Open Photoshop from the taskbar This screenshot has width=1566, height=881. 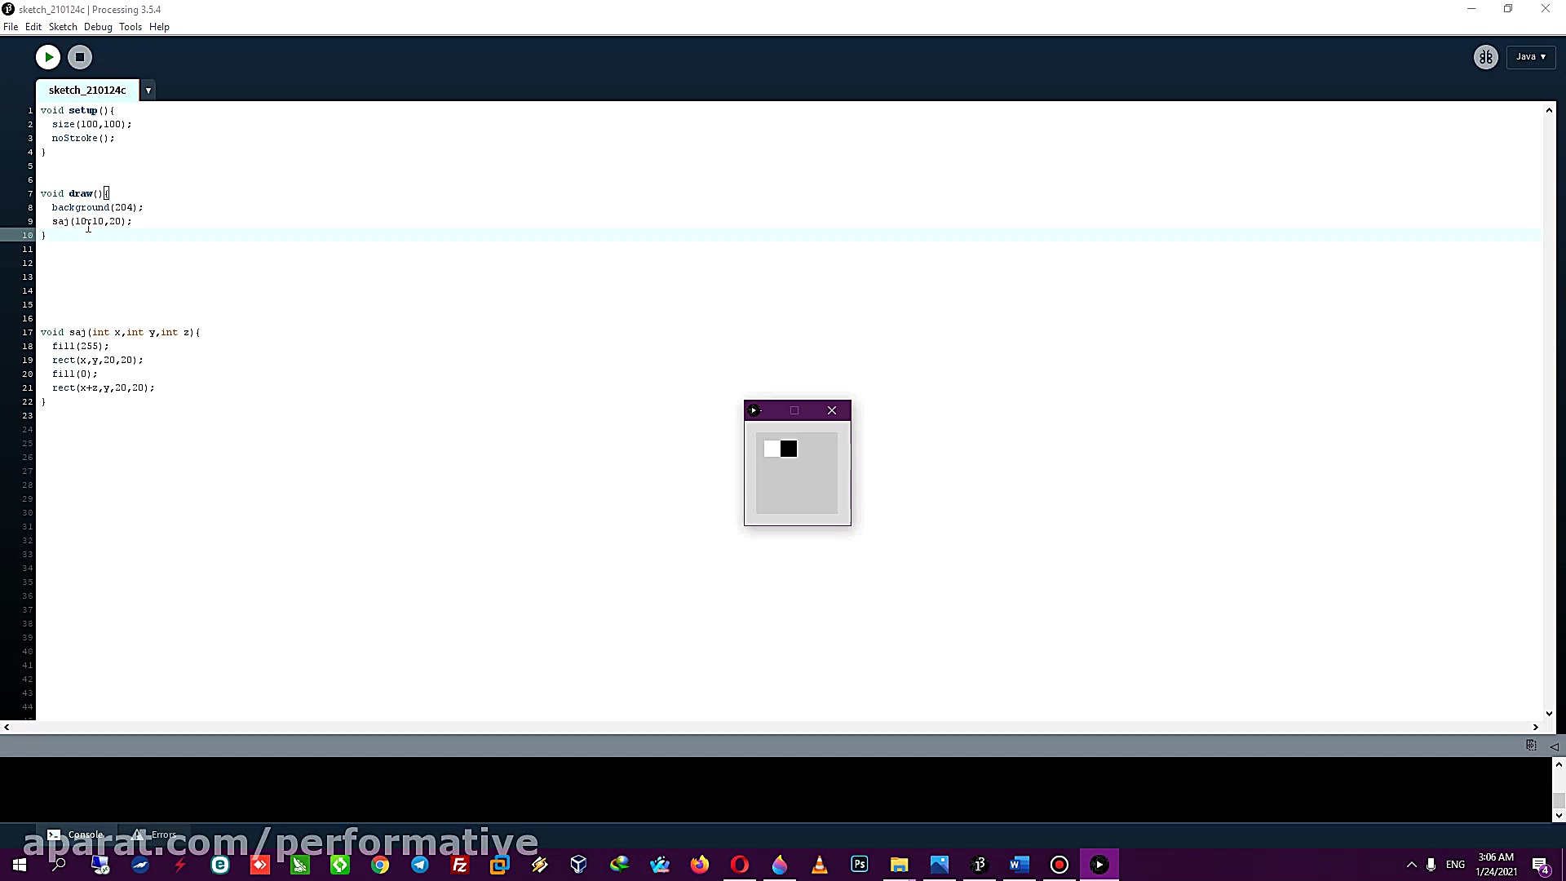tap(859, 865)
